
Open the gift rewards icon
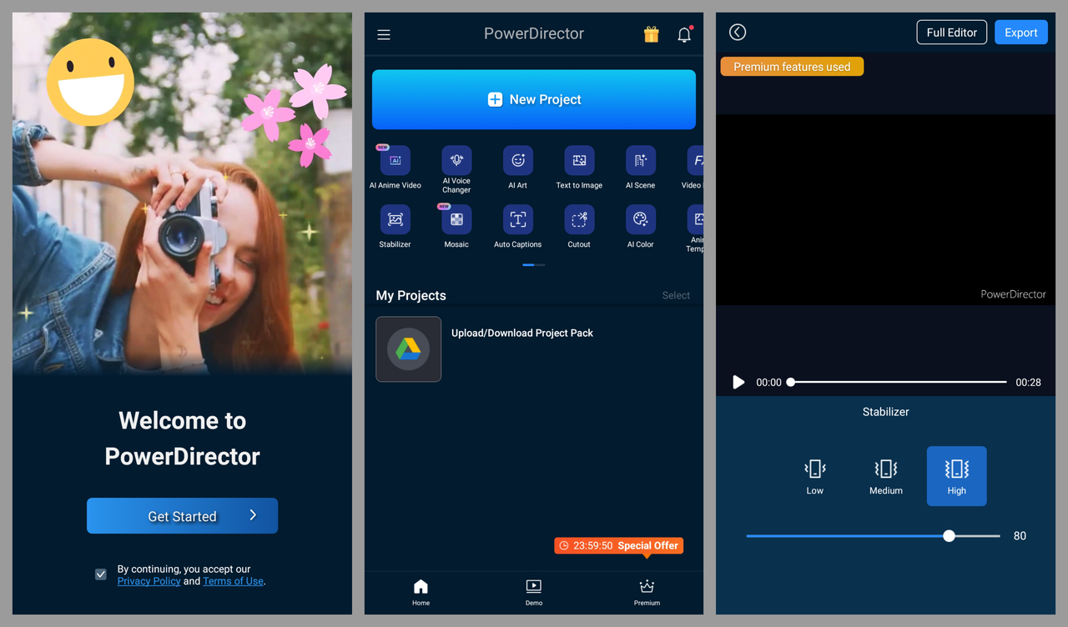tap(652, 34)
